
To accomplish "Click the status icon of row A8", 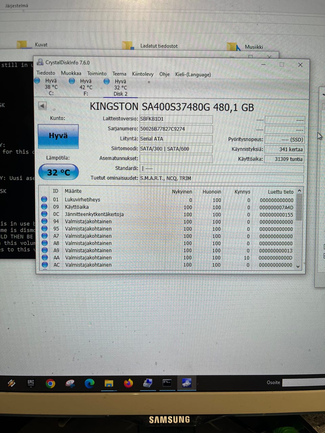I will (x=44, y=243).
